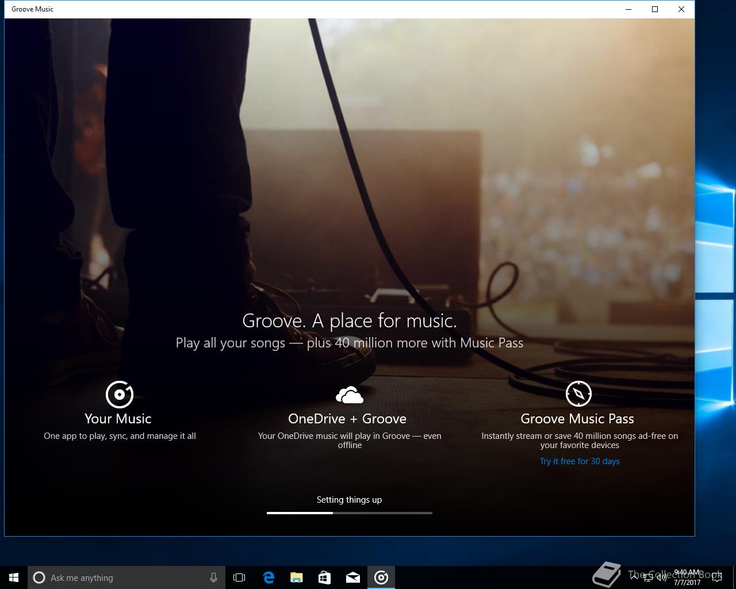This screenshot has height=589, width=736.
Task: Close the Groove Music window
Action: pos(681,9)
